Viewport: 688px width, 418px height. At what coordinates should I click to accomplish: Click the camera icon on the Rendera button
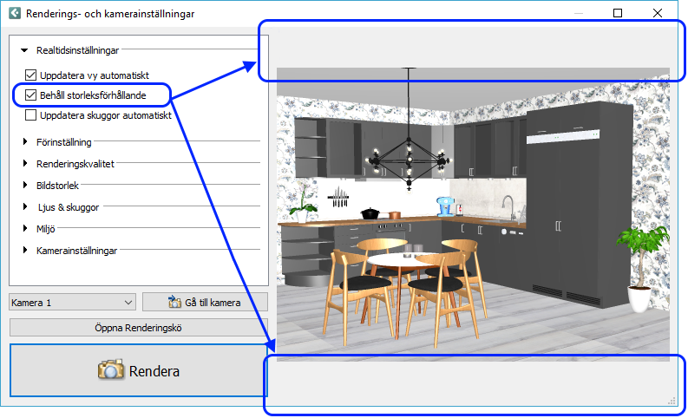pos(111,370)
